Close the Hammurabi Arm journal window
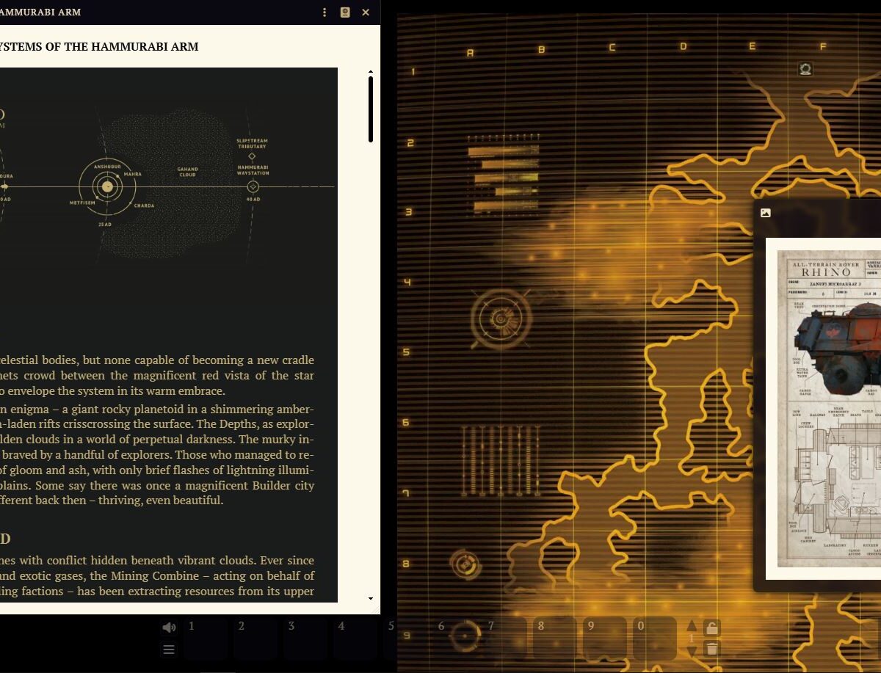The width and height of the screenshot is (881, 673). click(366, 12)
